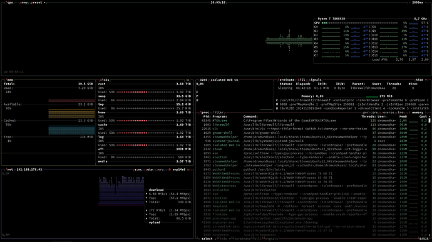Click the Ryzen 7 7800X3D CPU name
Image resolution: width=432 pixels, height=242 pixels.
click(x=331, y=19)
